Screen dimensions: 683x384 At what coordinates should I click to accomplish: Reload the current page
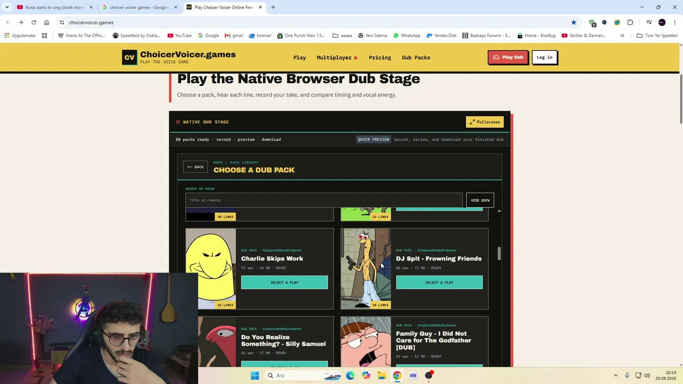[34, 22]
